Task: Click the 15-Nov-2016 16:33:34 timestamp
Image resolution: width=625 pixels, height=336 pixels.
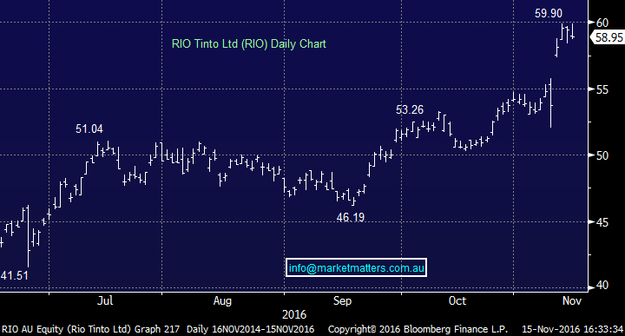Action: 573,329
